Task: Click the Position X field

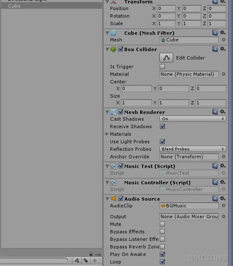Action: pos(166,8)
